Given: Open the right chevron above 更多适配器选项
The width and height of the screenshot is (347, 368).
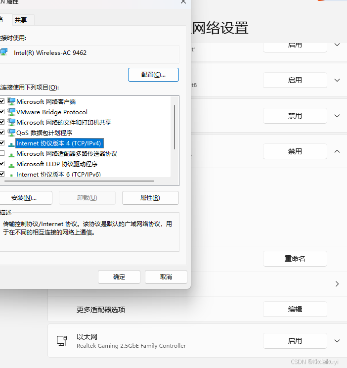Looking at the screenshot, I should [337, 284].
